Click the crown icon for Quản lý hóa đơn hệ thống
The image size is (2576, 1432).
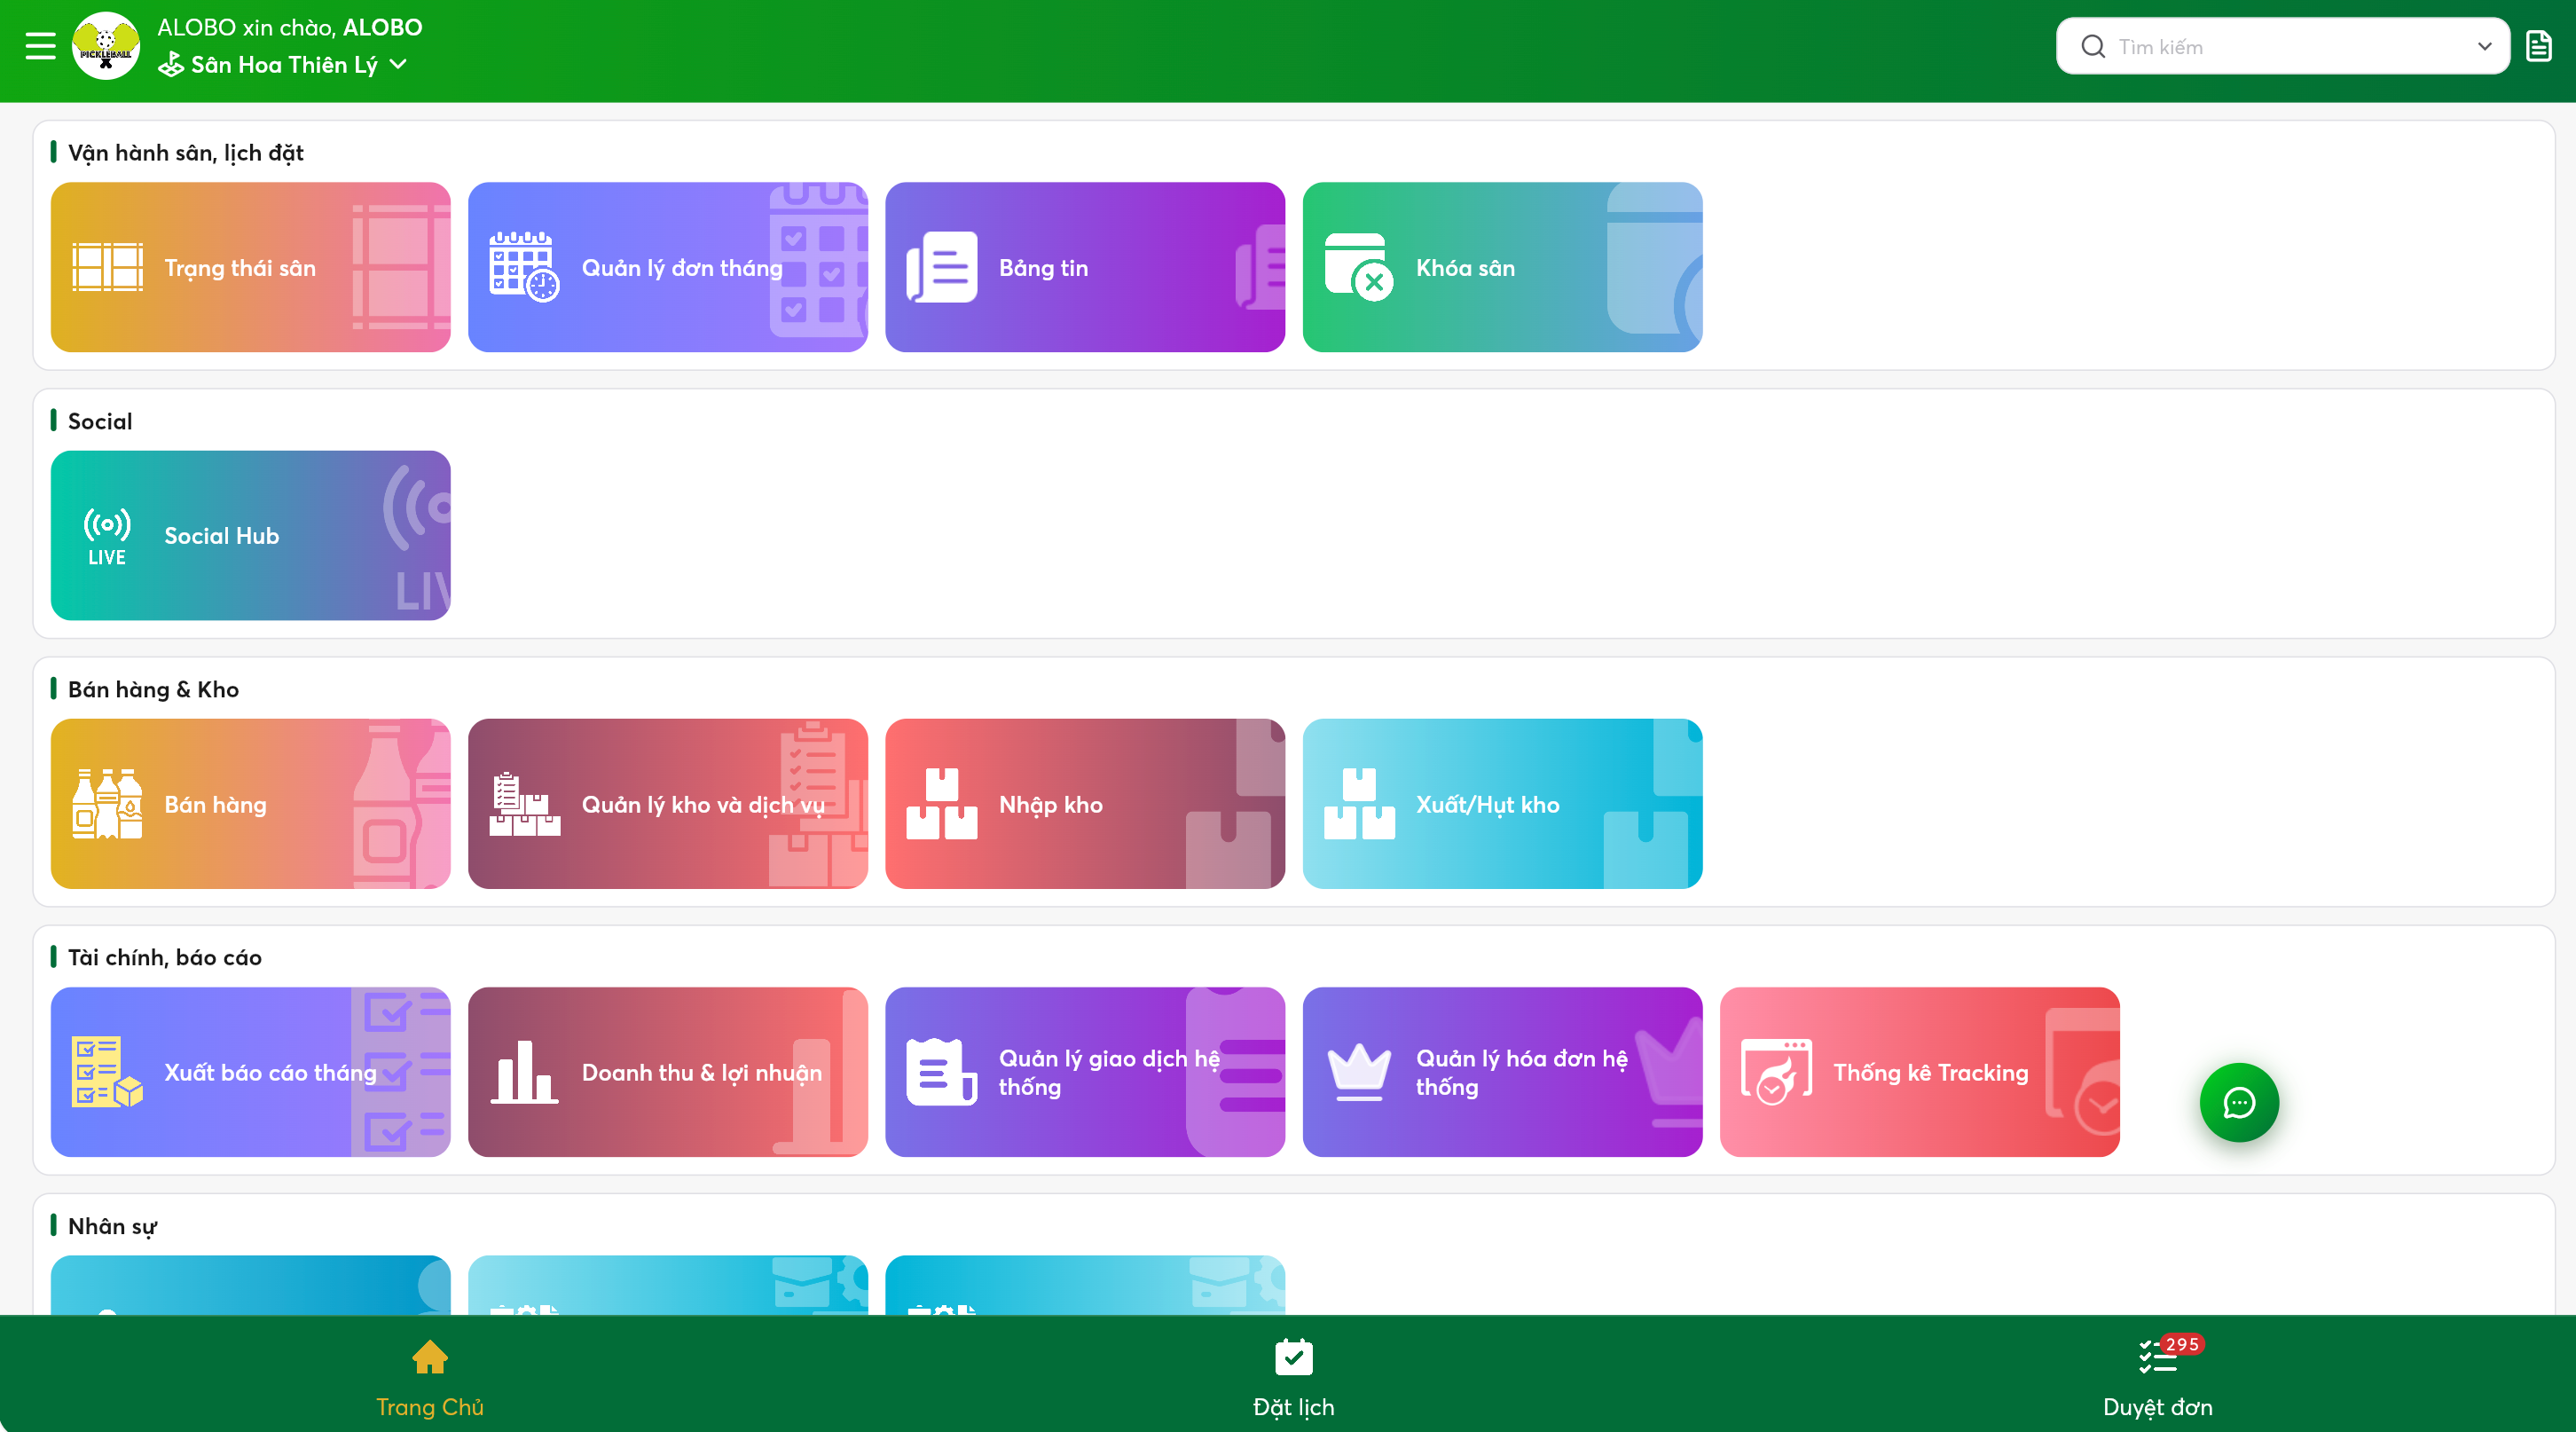(x=1359, y=1072)
